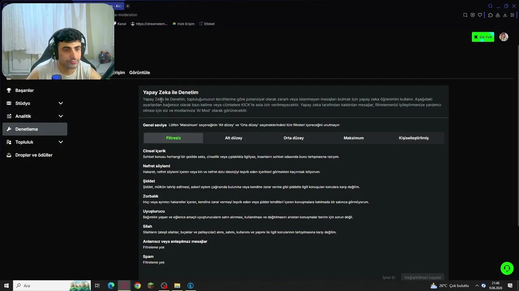
Task: Open File Explorer from the taskbar
Action: 177,286
